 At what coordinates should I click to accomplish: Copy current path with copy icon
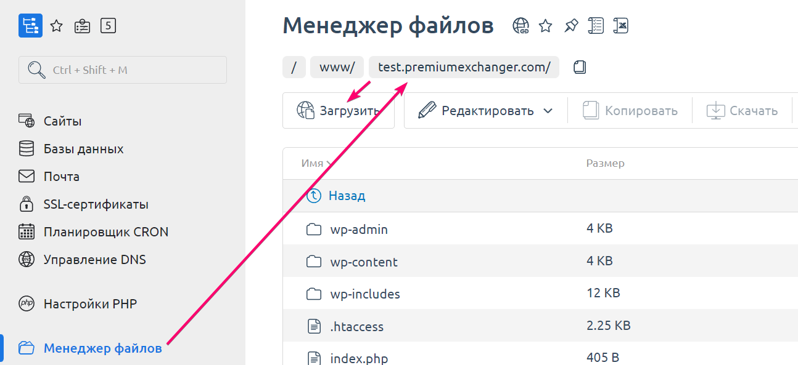pyautogui.click(x=579, y=67)
